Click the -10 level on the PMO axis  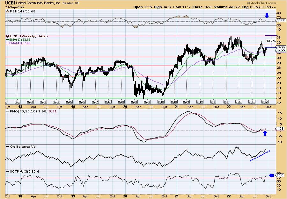pyautogui.click(x=279, y=142)
